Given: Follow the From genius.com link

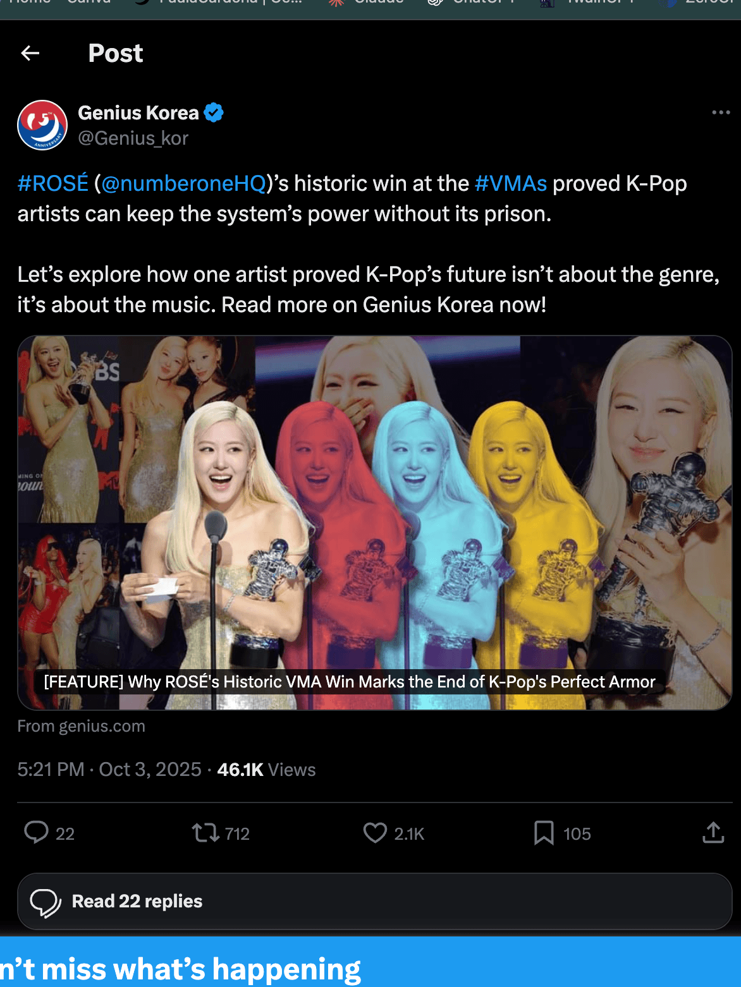Looking at the screenshot, I should pos(82,726).
